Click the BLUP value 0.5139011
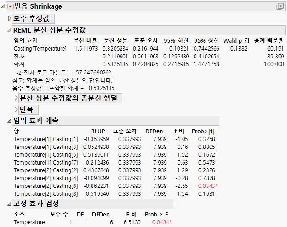The height and width of the screenshot is (227, 287). [x=96, y=155]
